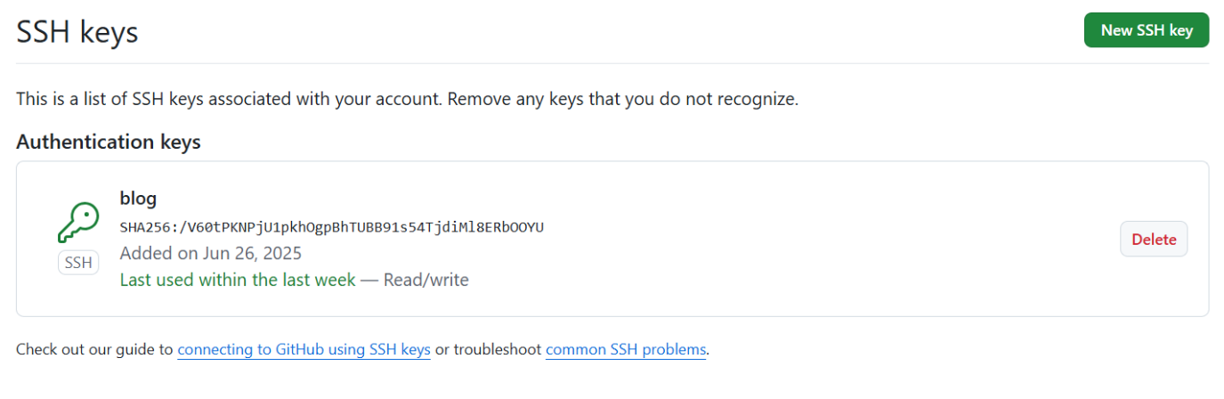Screen dimensions: 1224x399
Task: Click the "Added on Jun 26, 2025" date
Action: 211,253
